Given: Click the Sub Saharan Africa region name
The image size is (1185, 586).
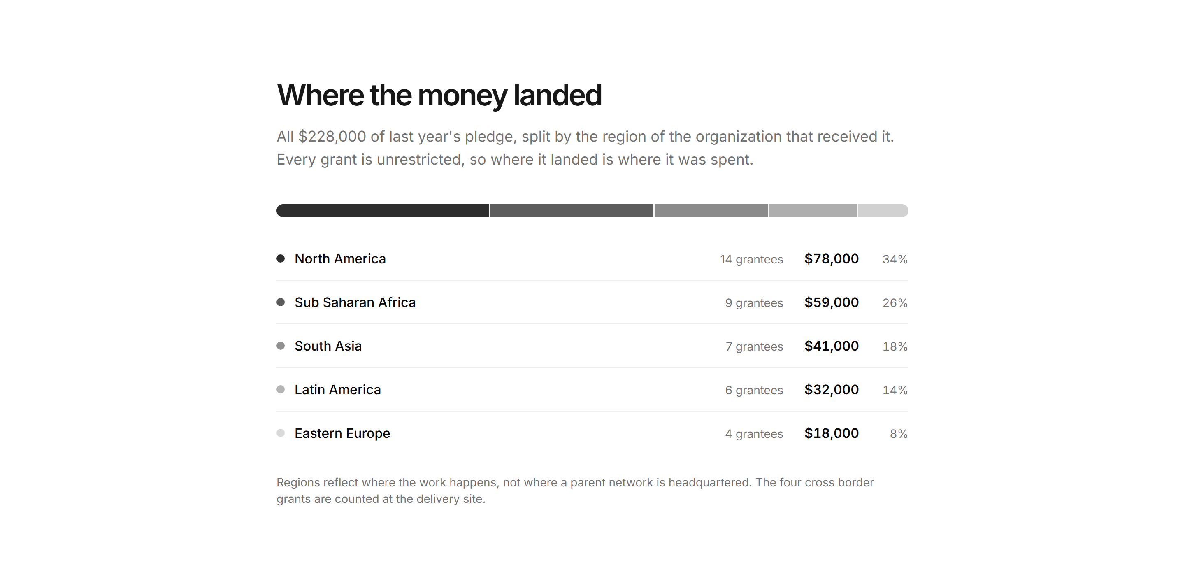Looking at the screenshot, I should (x=355, y=302).
